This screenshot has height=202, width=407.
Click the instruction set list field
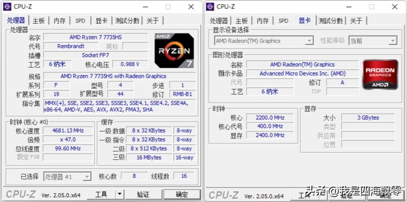pos(119,106)
